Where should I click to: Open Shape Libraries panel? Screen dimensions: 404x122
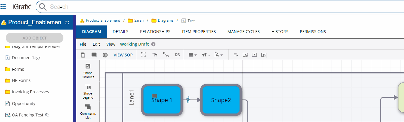(88, 71)
